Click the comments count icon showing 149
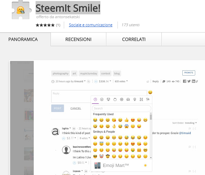Viewport: 205px width, 175px height. tap(164, 82)
